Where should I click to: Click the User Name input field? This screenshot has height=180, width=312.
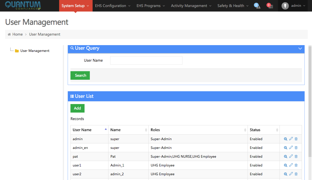click(x=146, y=60)
